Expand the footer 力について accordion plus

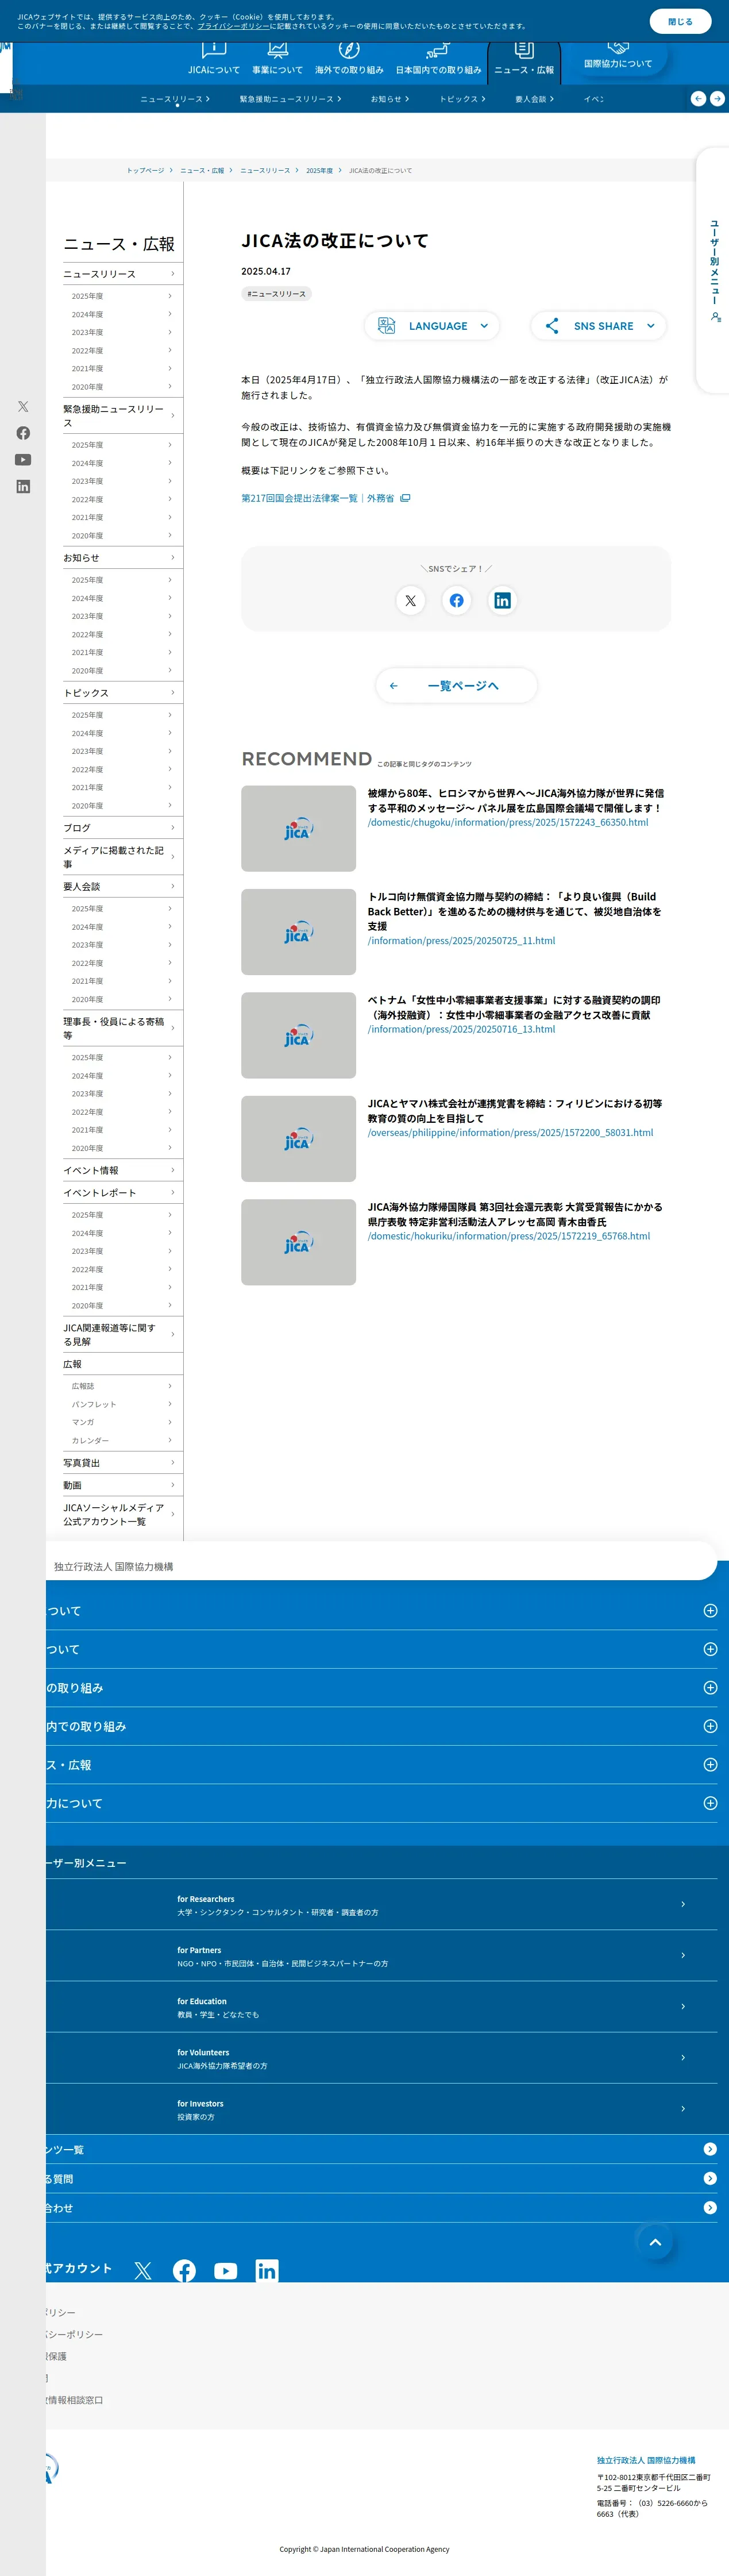[x=710, y=1803]
